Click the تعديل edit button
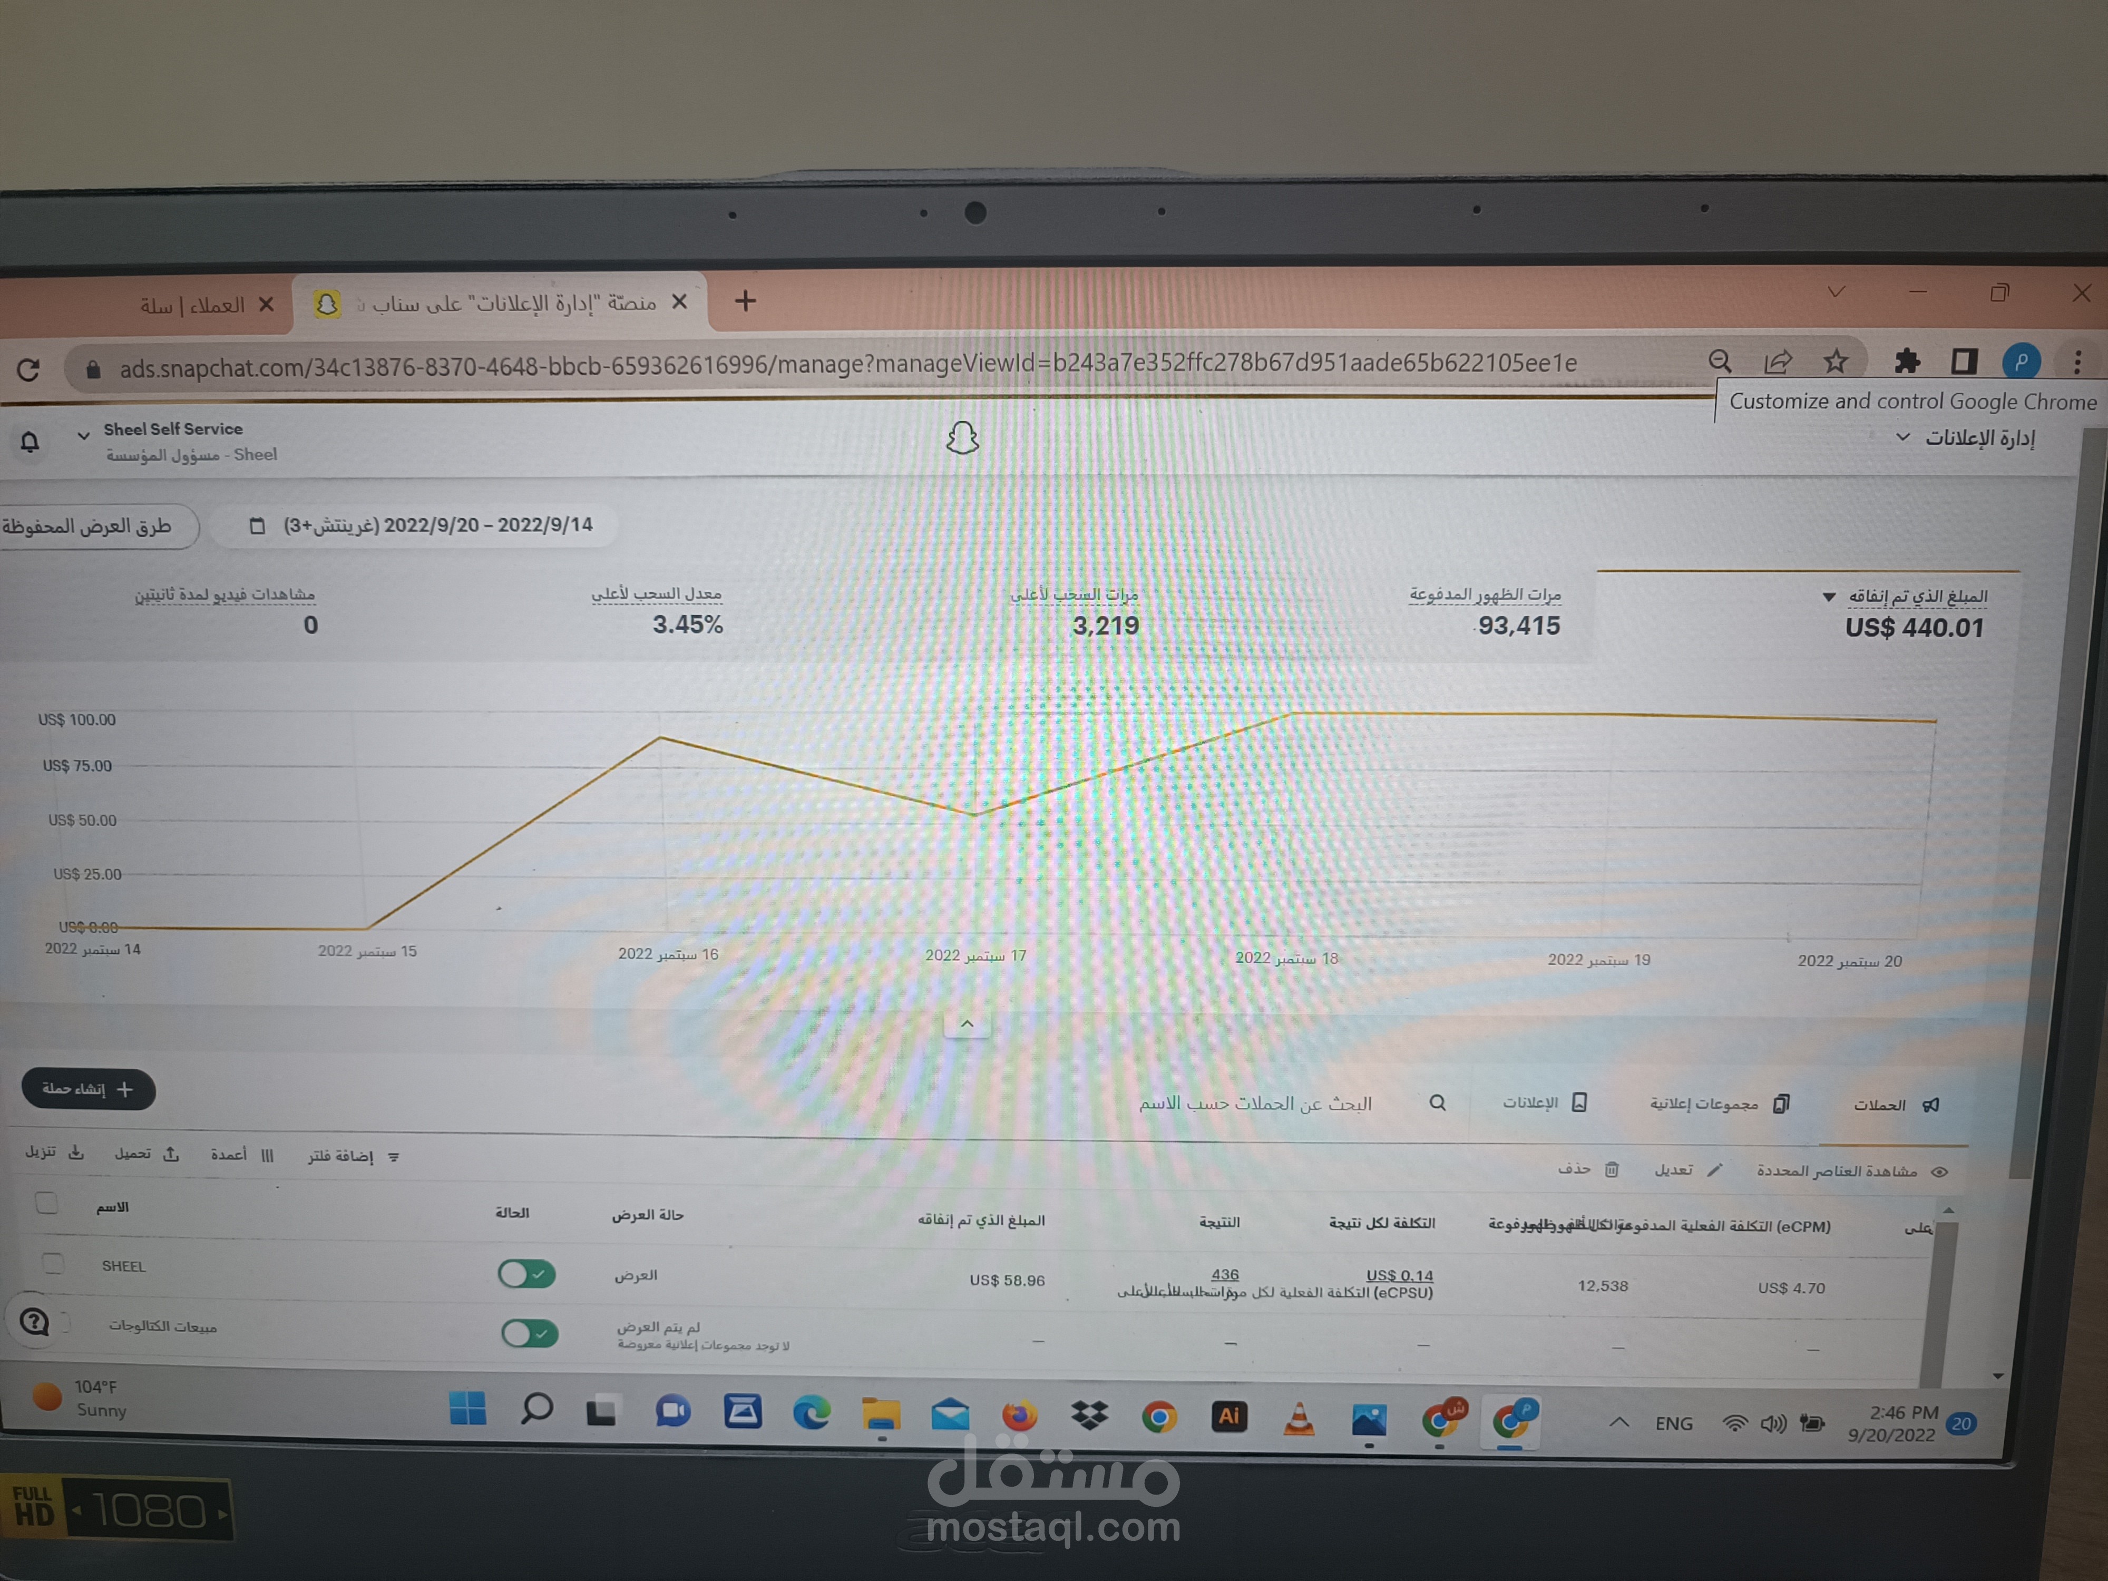The height and width of the screenshot is (1581, 2108). [x=1688, y=1169]
